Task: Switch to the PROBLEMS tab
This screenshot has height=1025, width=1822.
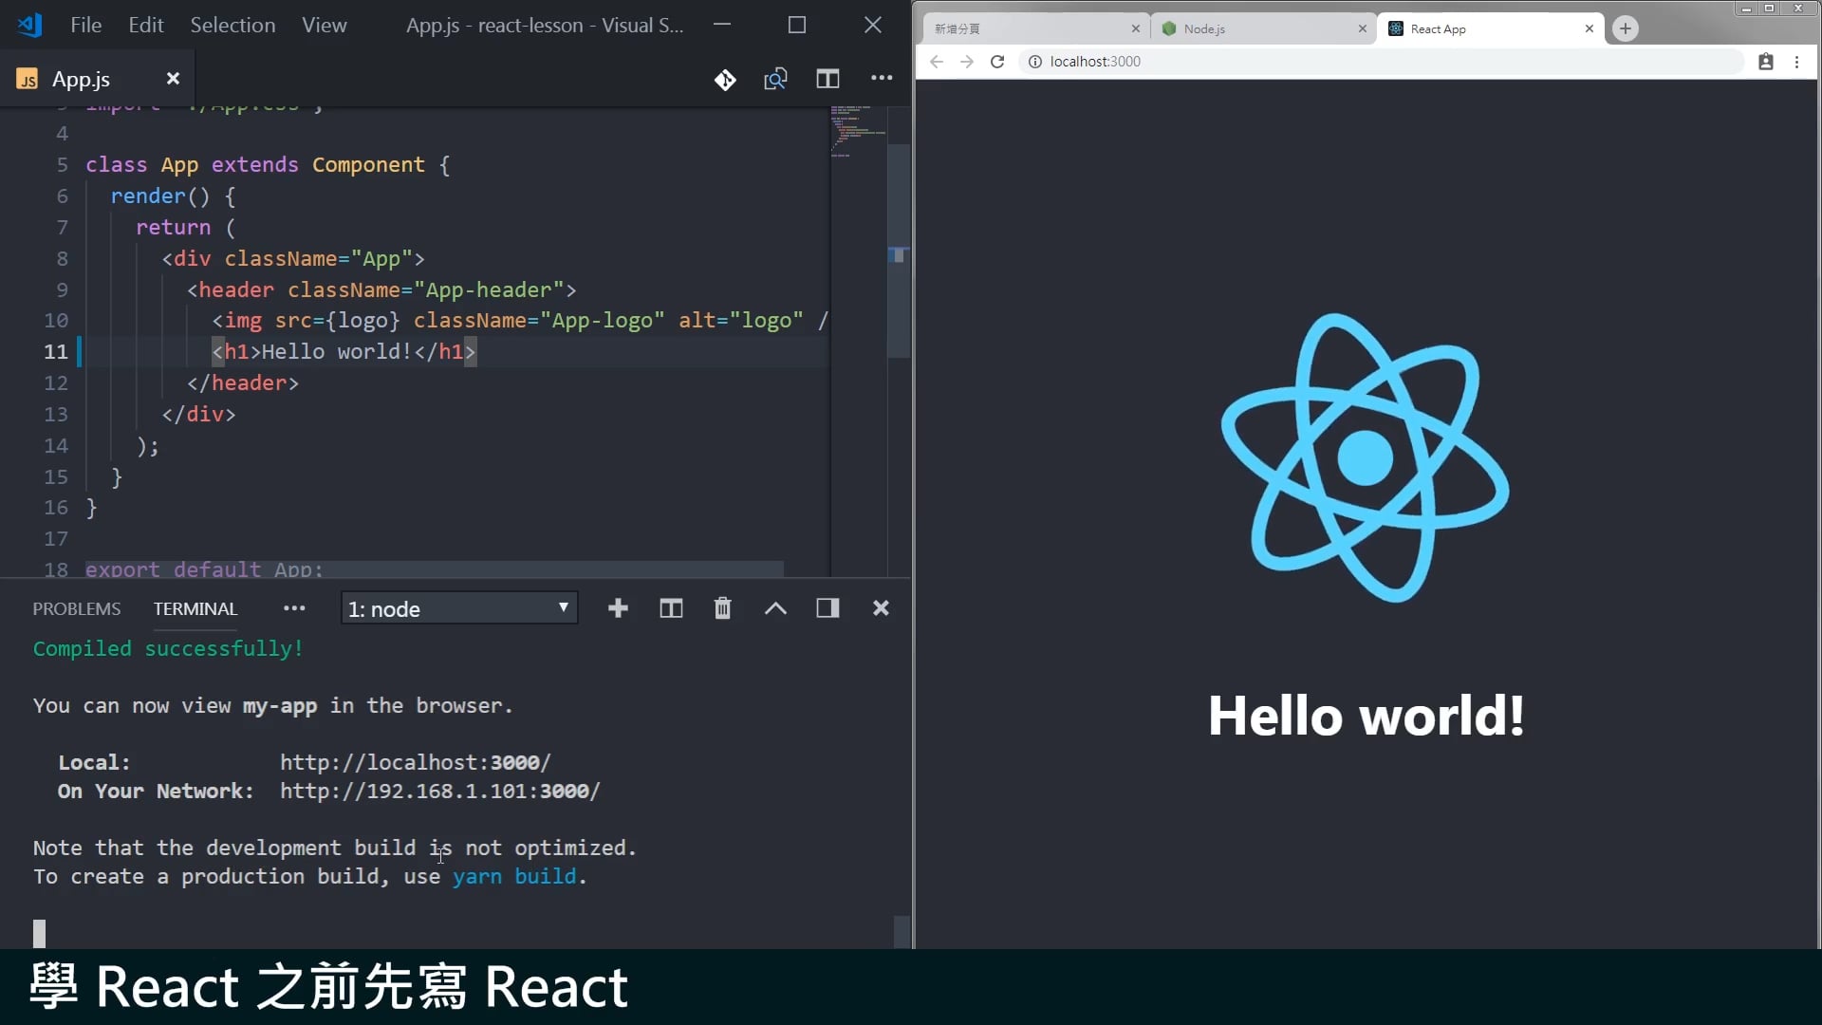Action: (x=77, y=609)
